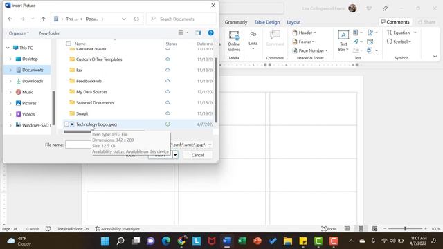The height and width of the screenshot is (249, 443).
Task: Open taskbar Search
Action: (120, 241)
